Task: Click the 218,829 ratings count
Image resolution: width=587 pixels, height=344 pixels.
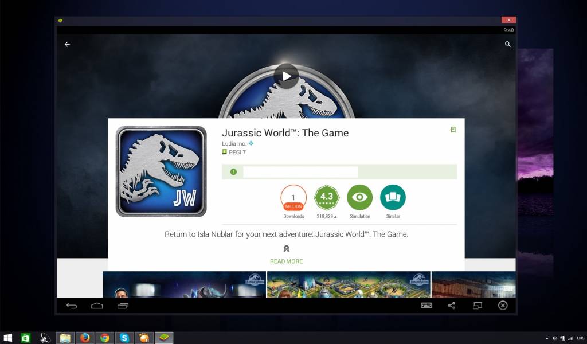Action: coord(326,216)
